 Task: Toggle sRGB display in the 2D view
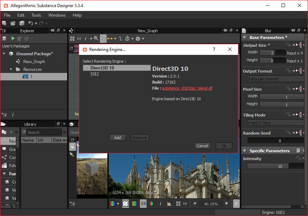143,203
